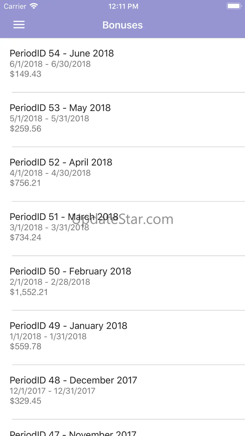245x436 pixels.
Task: Tap the Bonuses page title
Action: pos(122,25)
